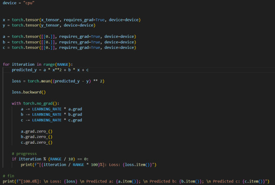The height and width of the screenshot is (185, 275).
Task: Click 'LEARNING_RATE' on the c update line
Action: coord(47,120)
